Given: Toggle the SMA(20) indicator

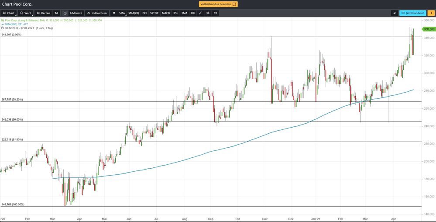Looking at the screenshot, I should pyautogui.click(x=134, y=13).
